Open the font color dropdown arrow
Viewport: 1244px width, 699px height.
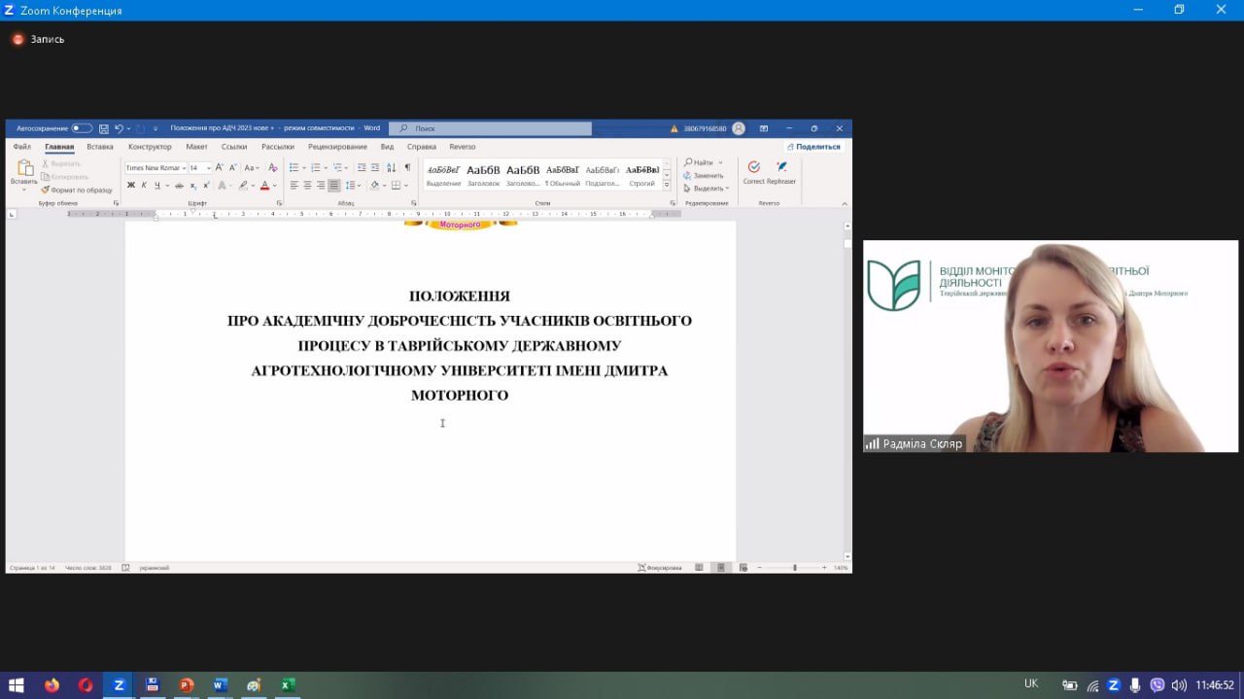(275, 185)
